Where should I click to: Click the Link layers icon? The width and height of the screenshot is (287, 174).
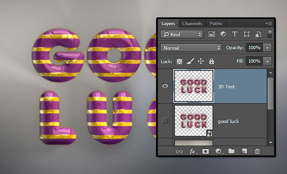click(x=179, y=151)
